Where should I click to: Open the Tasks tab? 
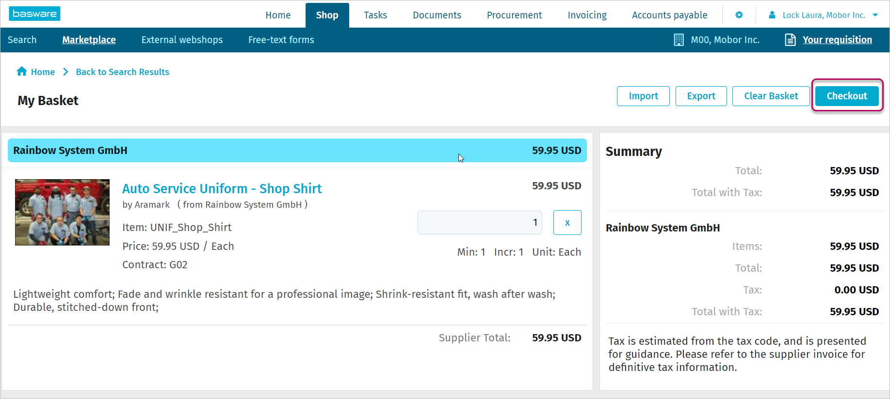(375, 15)
